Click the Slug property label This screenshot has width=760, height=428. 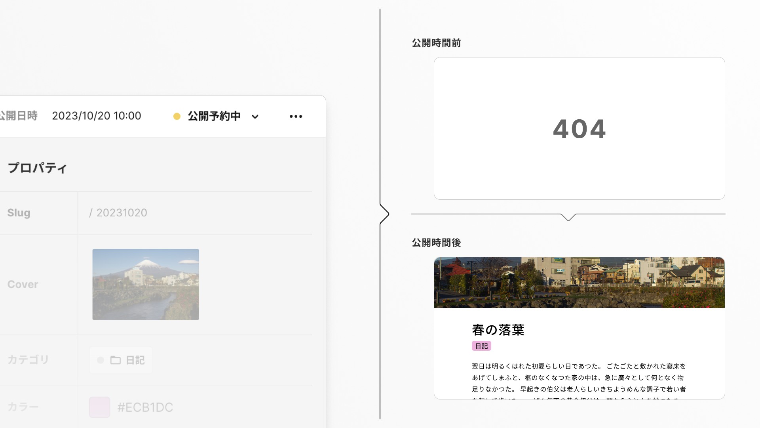click(19, 213)
